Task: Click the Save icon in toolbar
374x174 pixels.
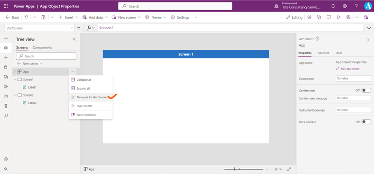Action: (x=349, y=18)
